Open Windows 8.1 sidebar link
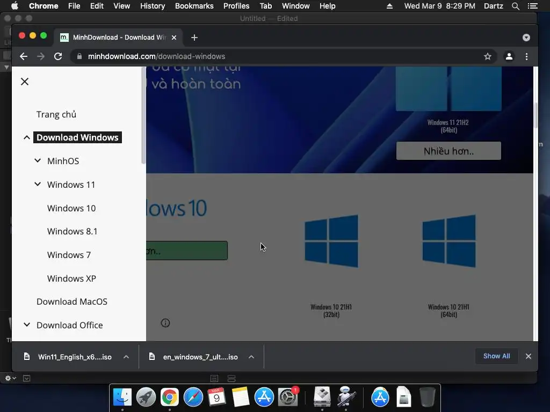This screenshot has height=412, width=550. [x=73, y=231]
